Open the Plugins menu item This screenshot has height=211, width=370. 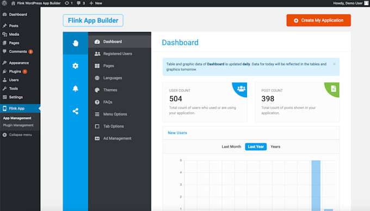pyautogui.click(x=20, y=71)
